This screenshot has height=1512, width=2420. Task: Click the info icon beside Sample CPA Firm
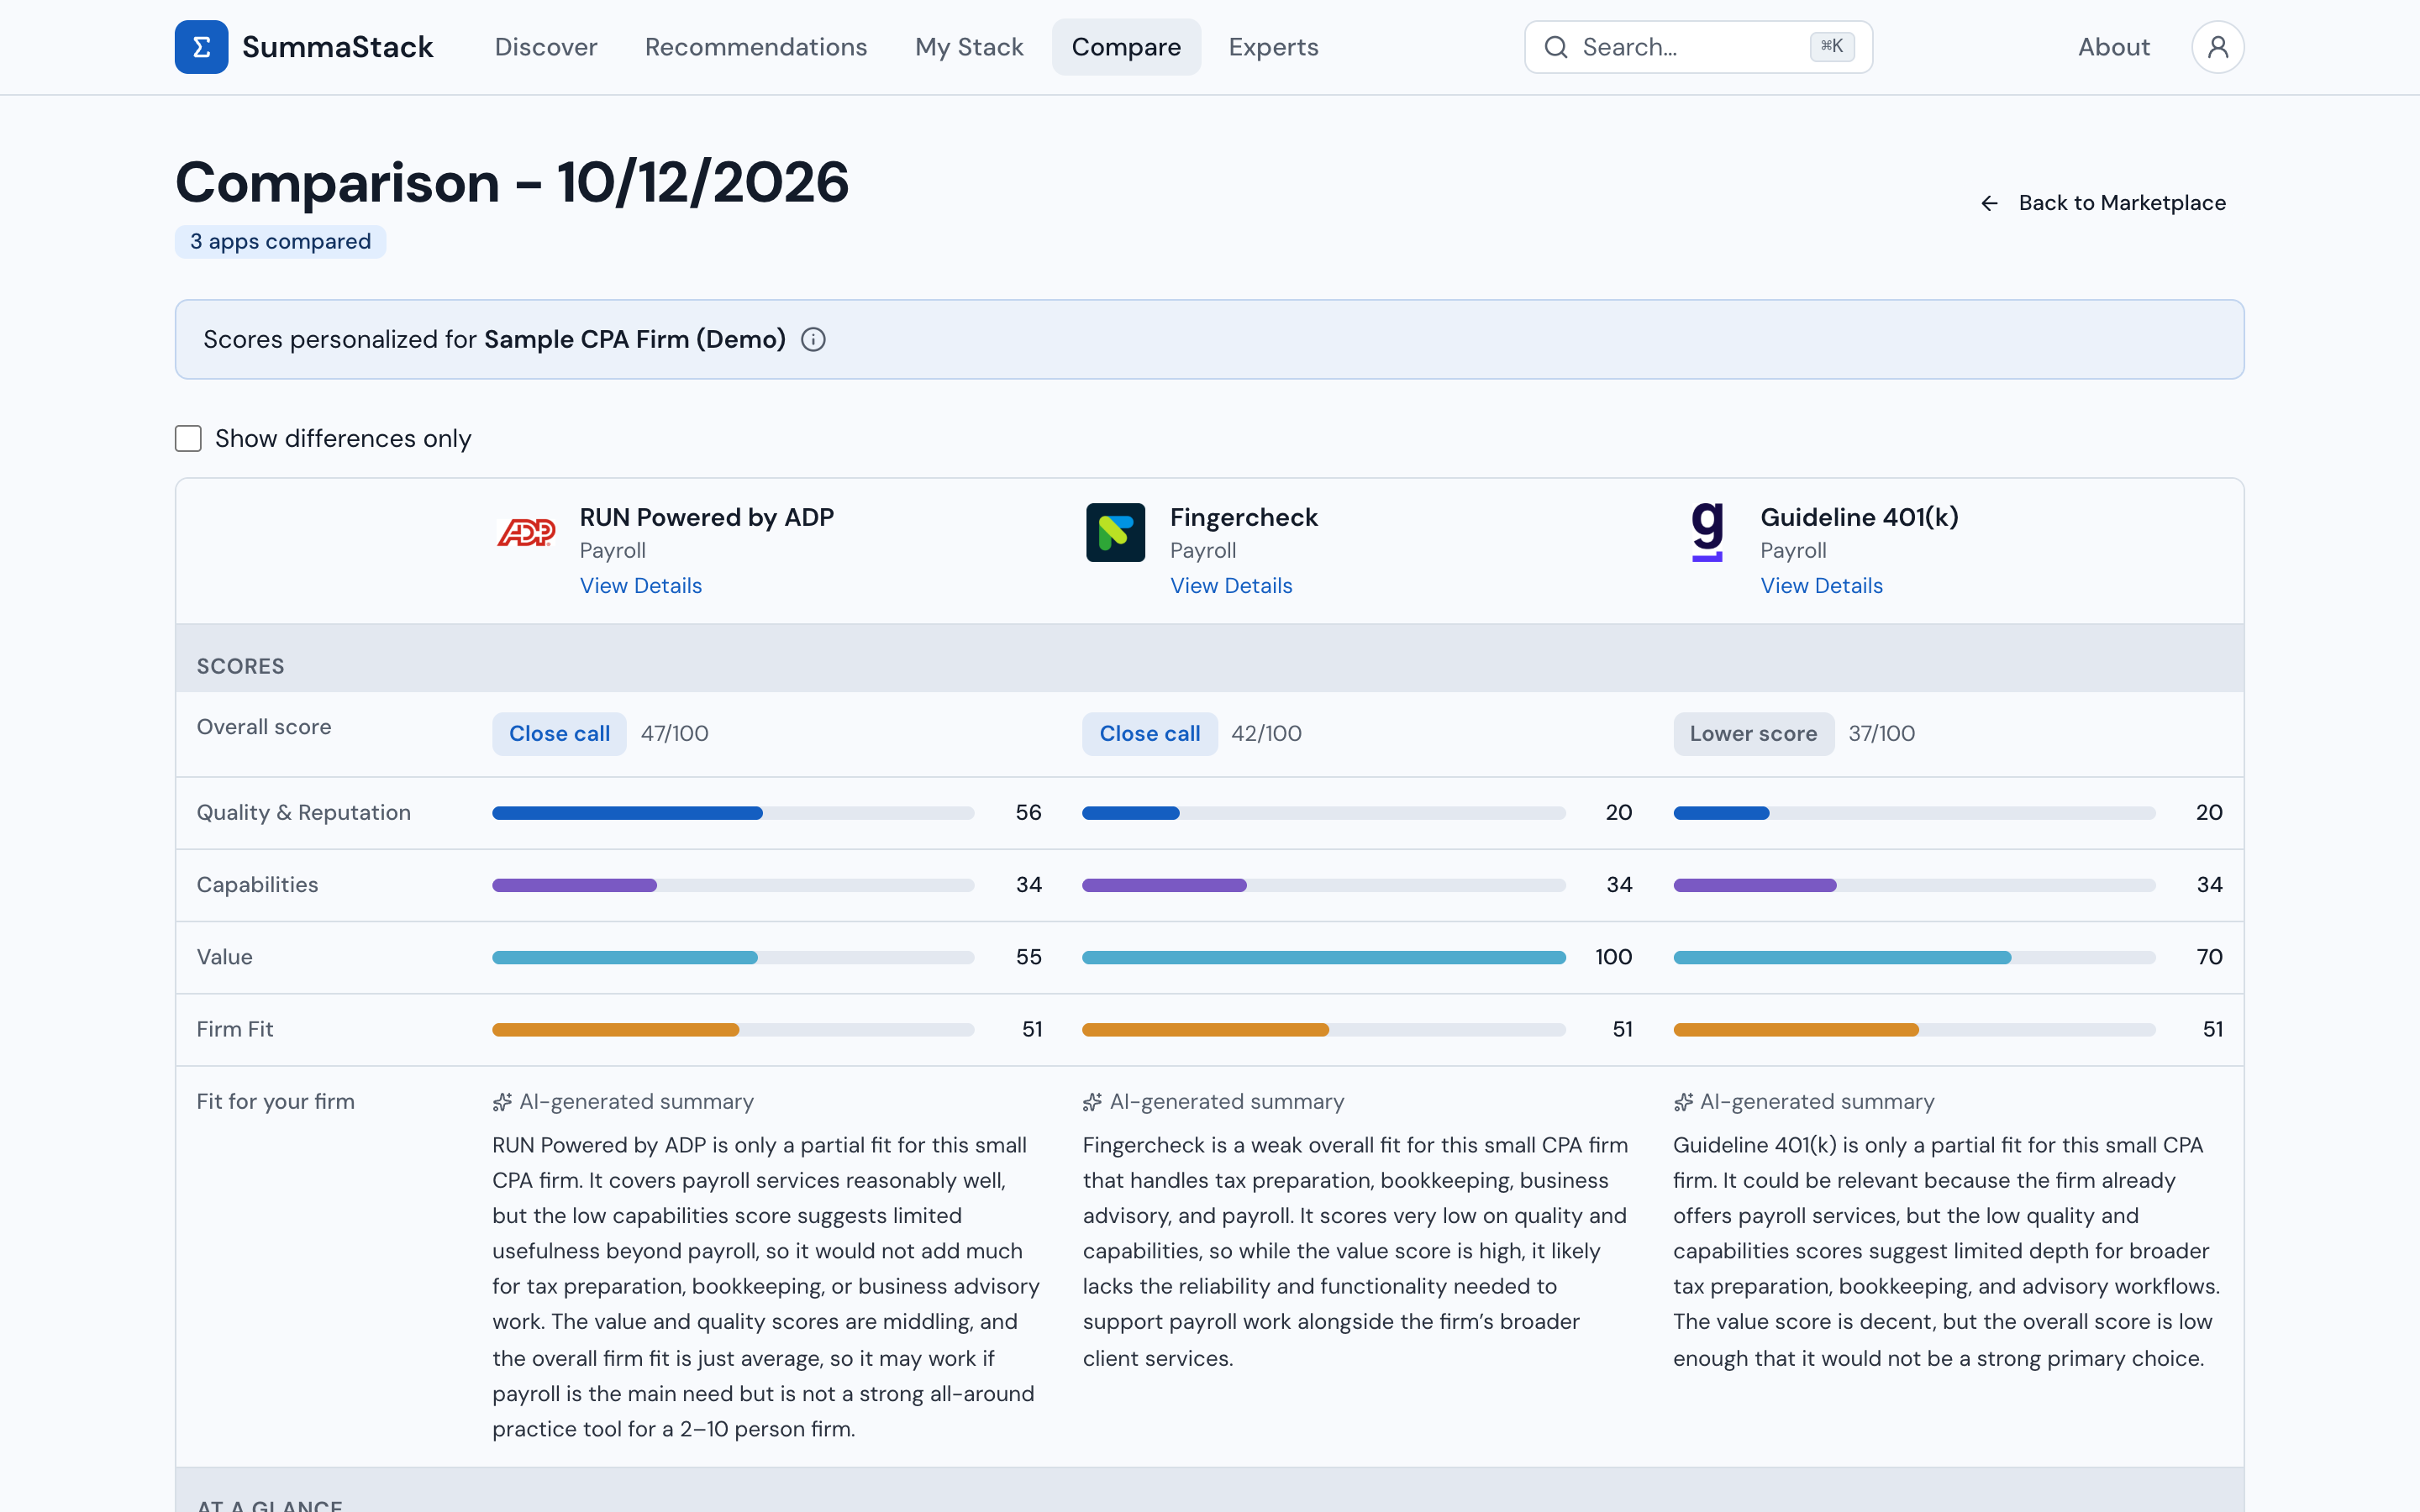tap(813, 340)
